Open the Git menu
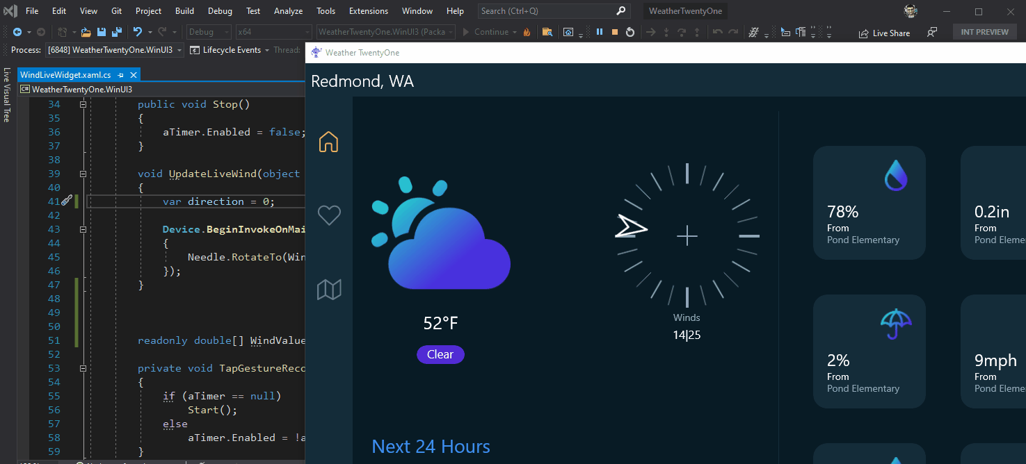This screenshot has width=1026, height=464. (117, 11)
